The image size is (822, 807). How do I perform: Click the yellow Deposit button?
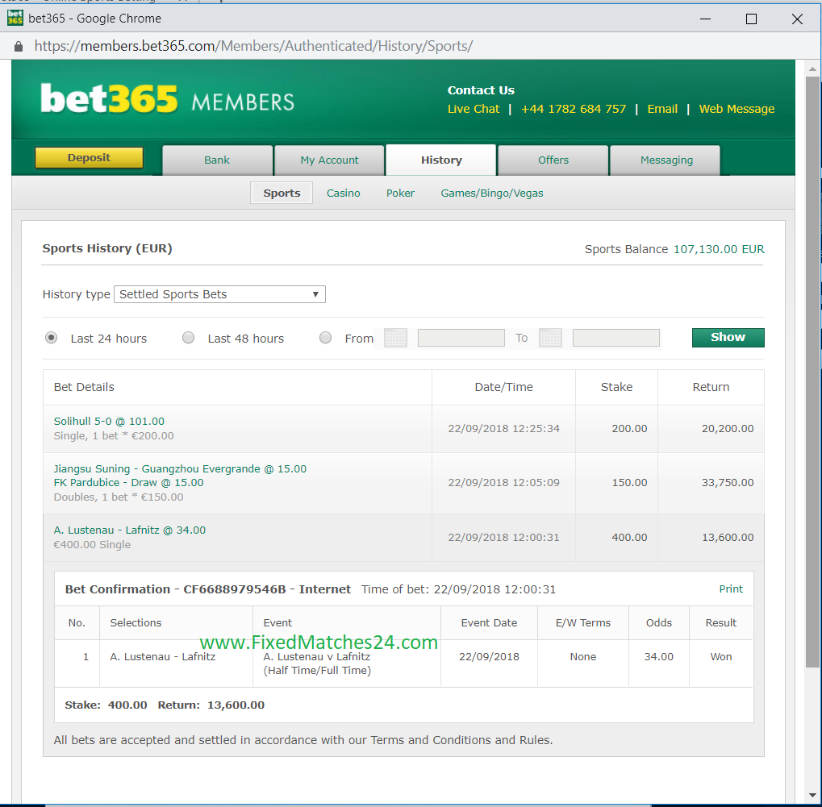click(89, 158)
